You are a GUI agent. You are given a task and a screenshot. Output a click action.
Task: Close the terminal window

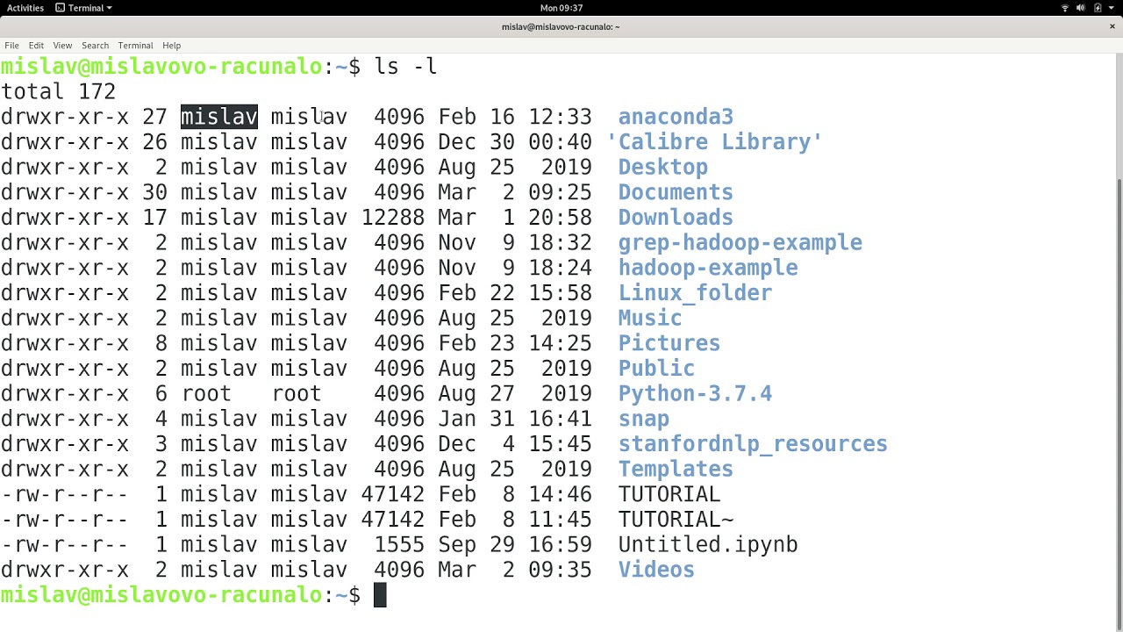(1112, 26)
